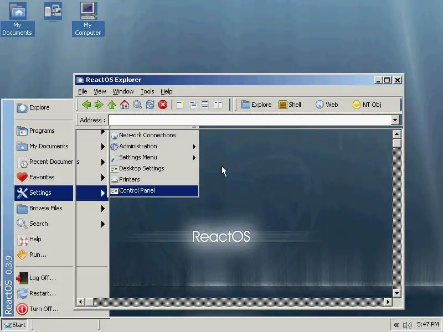Click the Home icon in Explorer toolbar
443x332 pixels.
click(125, 105)
